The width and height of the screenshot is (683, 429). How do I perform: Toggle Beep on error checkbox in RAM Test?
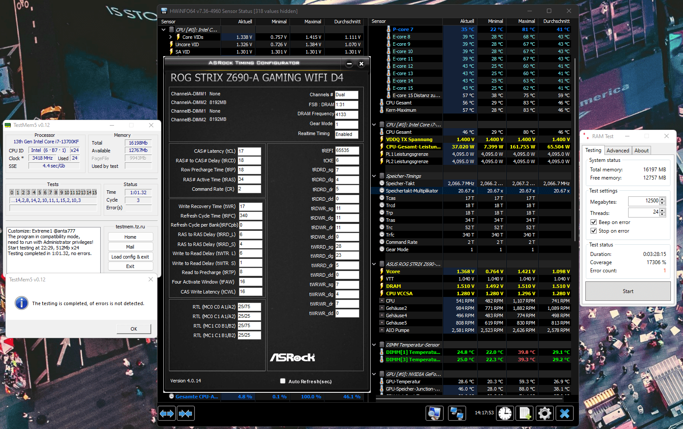coord(594,222)
